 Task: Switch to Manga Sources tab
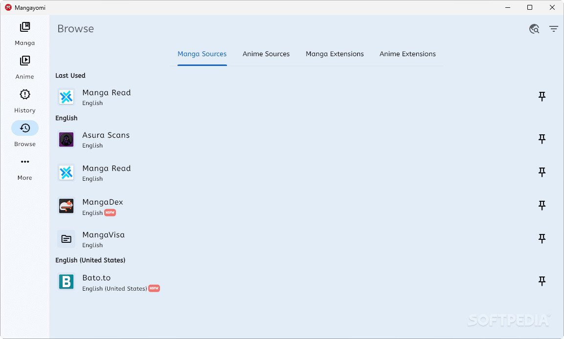(202, 54)
